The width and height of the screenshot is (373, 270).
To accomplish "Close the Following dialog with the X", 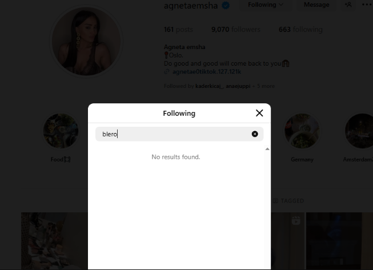I will (259, 113).
